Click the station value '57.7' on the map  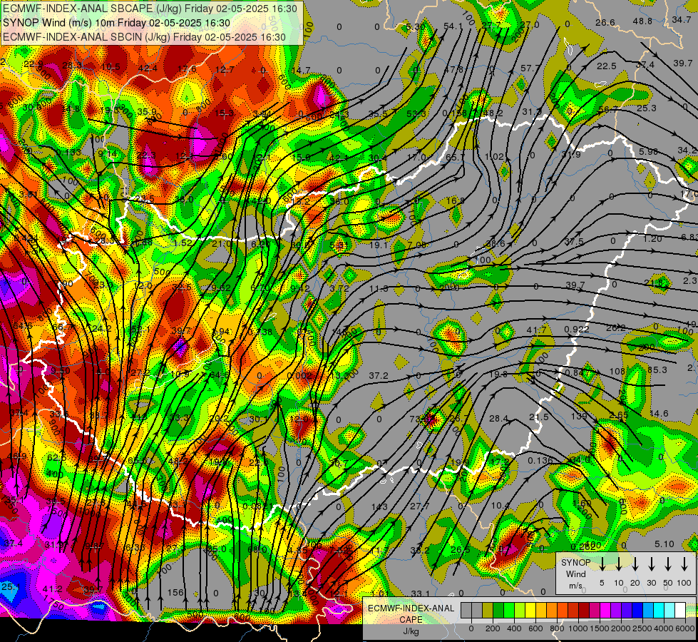(530, 68)
